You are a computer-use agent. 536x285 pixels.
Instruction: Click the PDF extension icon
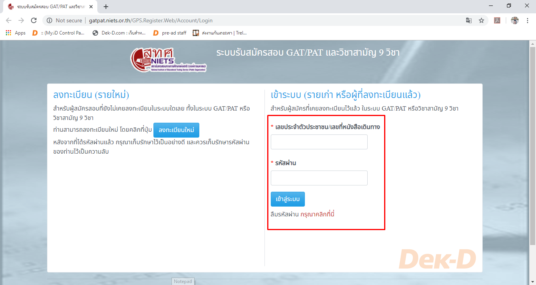(x=497, y=20)
